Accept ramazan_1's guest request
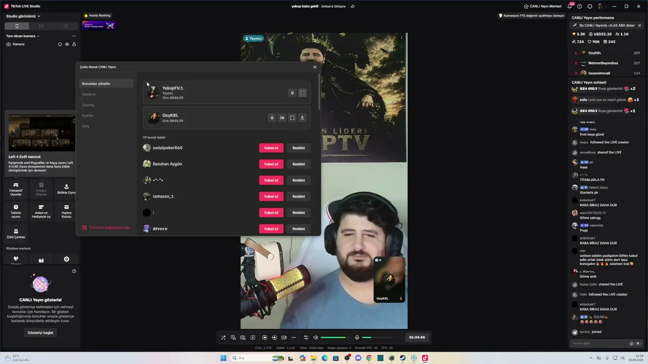 coord(271,196)
